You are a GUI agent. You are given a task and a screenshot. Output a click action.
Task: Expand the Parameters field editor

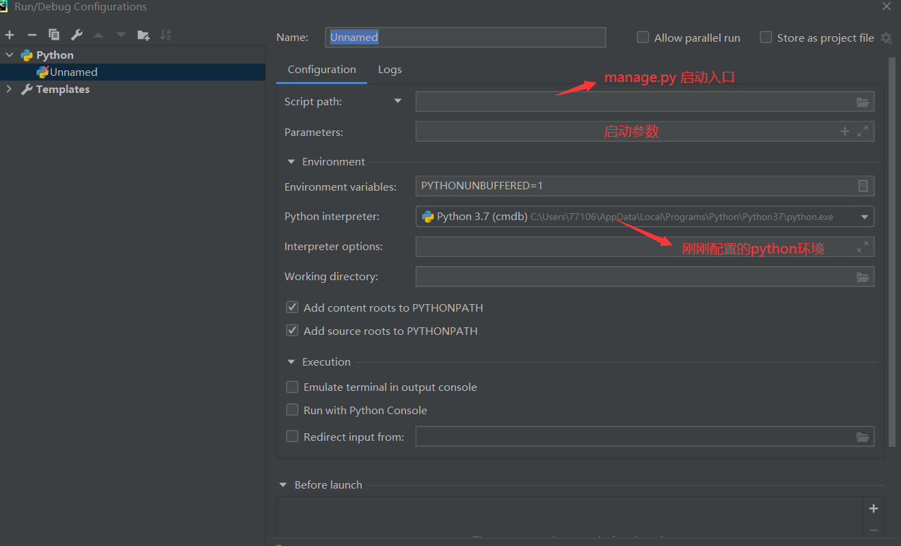(863, 131)
